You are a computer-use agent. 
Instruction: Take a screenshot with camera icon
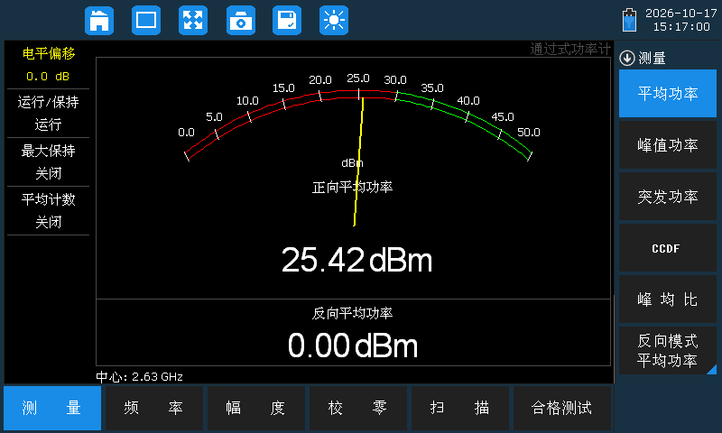click(241, 20)
